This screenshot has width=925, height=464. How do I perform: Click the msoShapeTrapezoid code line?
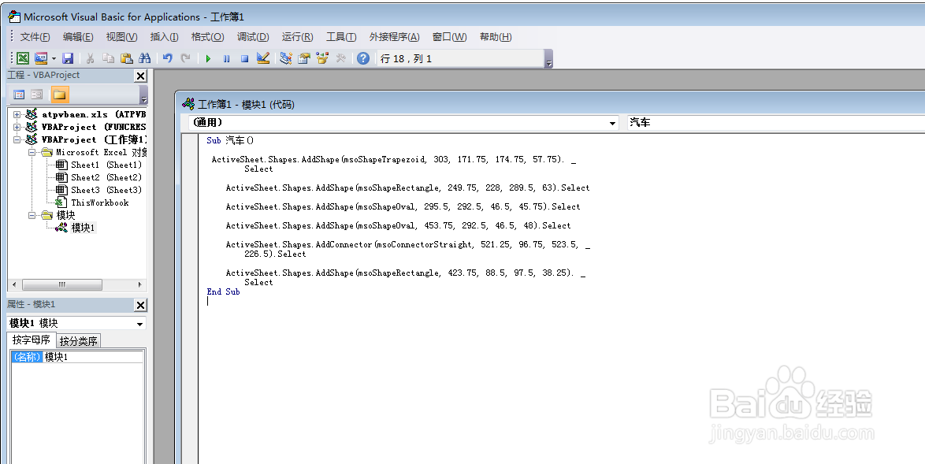[x=394, y=159]
